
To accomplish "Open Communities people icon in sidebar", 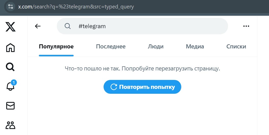I will [x=10, y=125].
